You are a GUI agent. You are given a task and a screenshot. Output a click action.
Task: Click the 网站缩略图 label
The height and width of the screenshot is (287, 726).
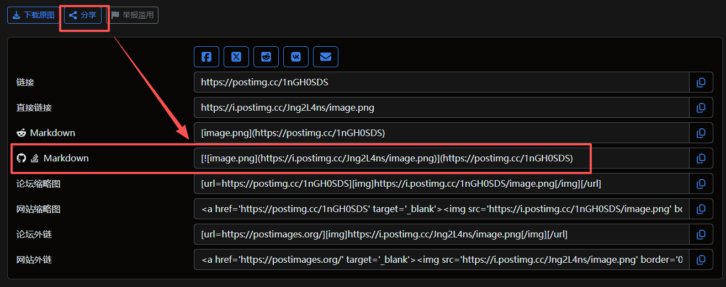39,209
